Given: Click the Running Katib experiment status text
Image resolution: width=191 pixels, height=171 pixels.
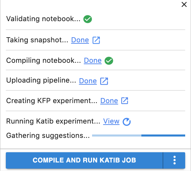Looking at the screenshot, I should [x=53, y=121].
